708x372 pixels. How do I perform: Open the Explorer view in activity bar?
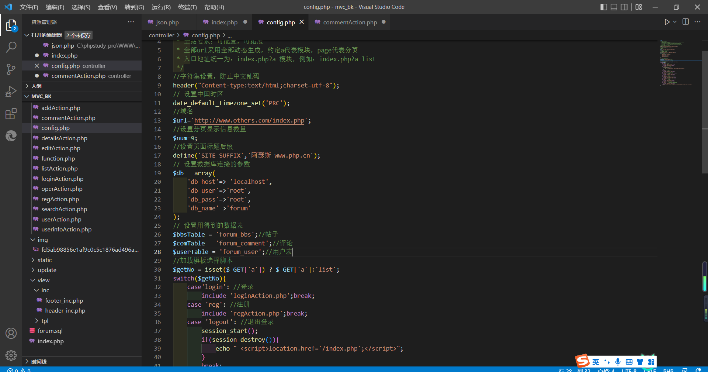click(x=11, y=25)
